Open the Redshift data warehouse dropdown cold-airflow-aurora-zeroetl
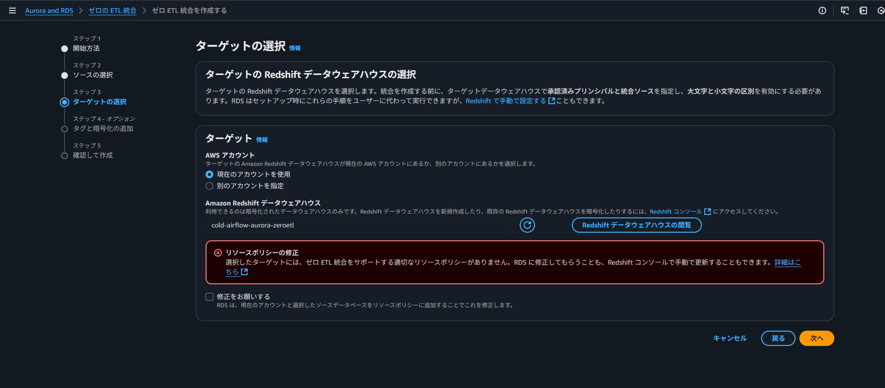Image resolution: width=885 pixels, height=388 pixels. point(358,225)
